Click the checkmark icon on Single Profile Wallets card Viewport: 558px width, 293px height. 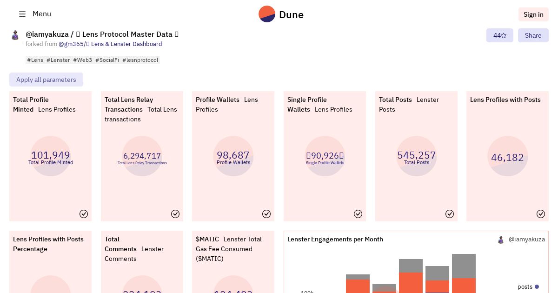click(x=358, y=214)
